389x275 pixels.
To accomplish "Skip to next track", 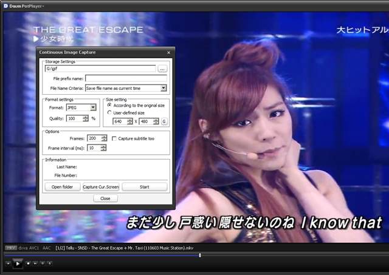I will click(35, 263).
